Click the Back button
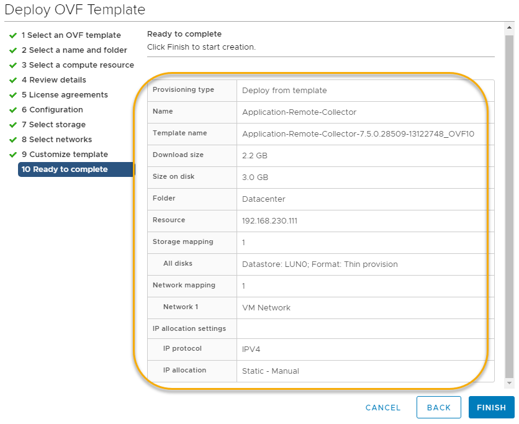519x424 pixels. click(438, 408)
